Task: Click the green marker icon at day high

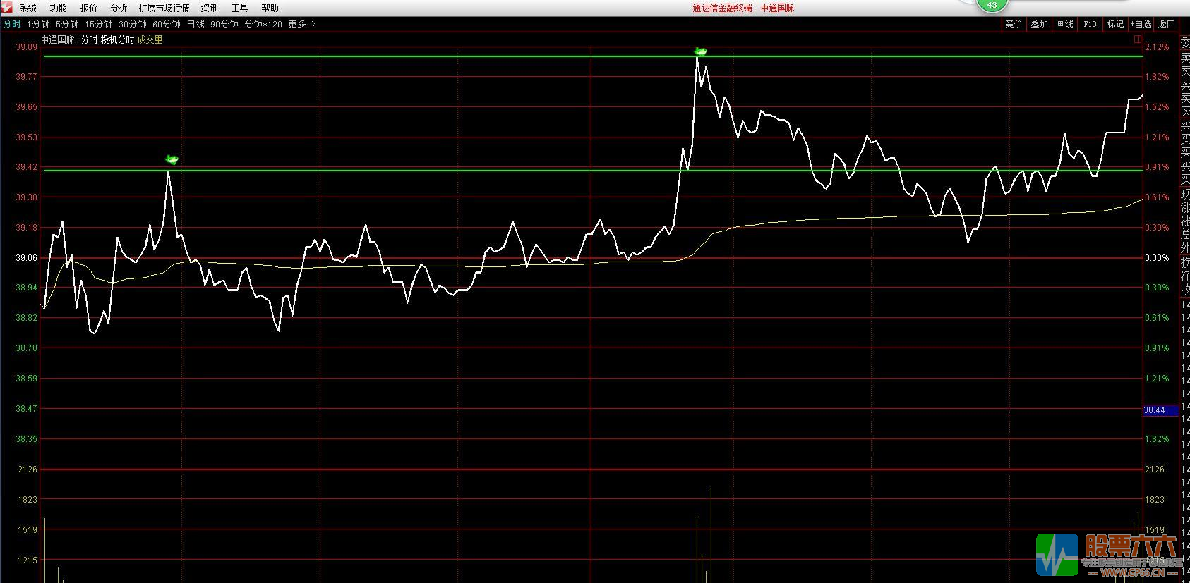Action: pyautogui.click(x=699, y=51)
